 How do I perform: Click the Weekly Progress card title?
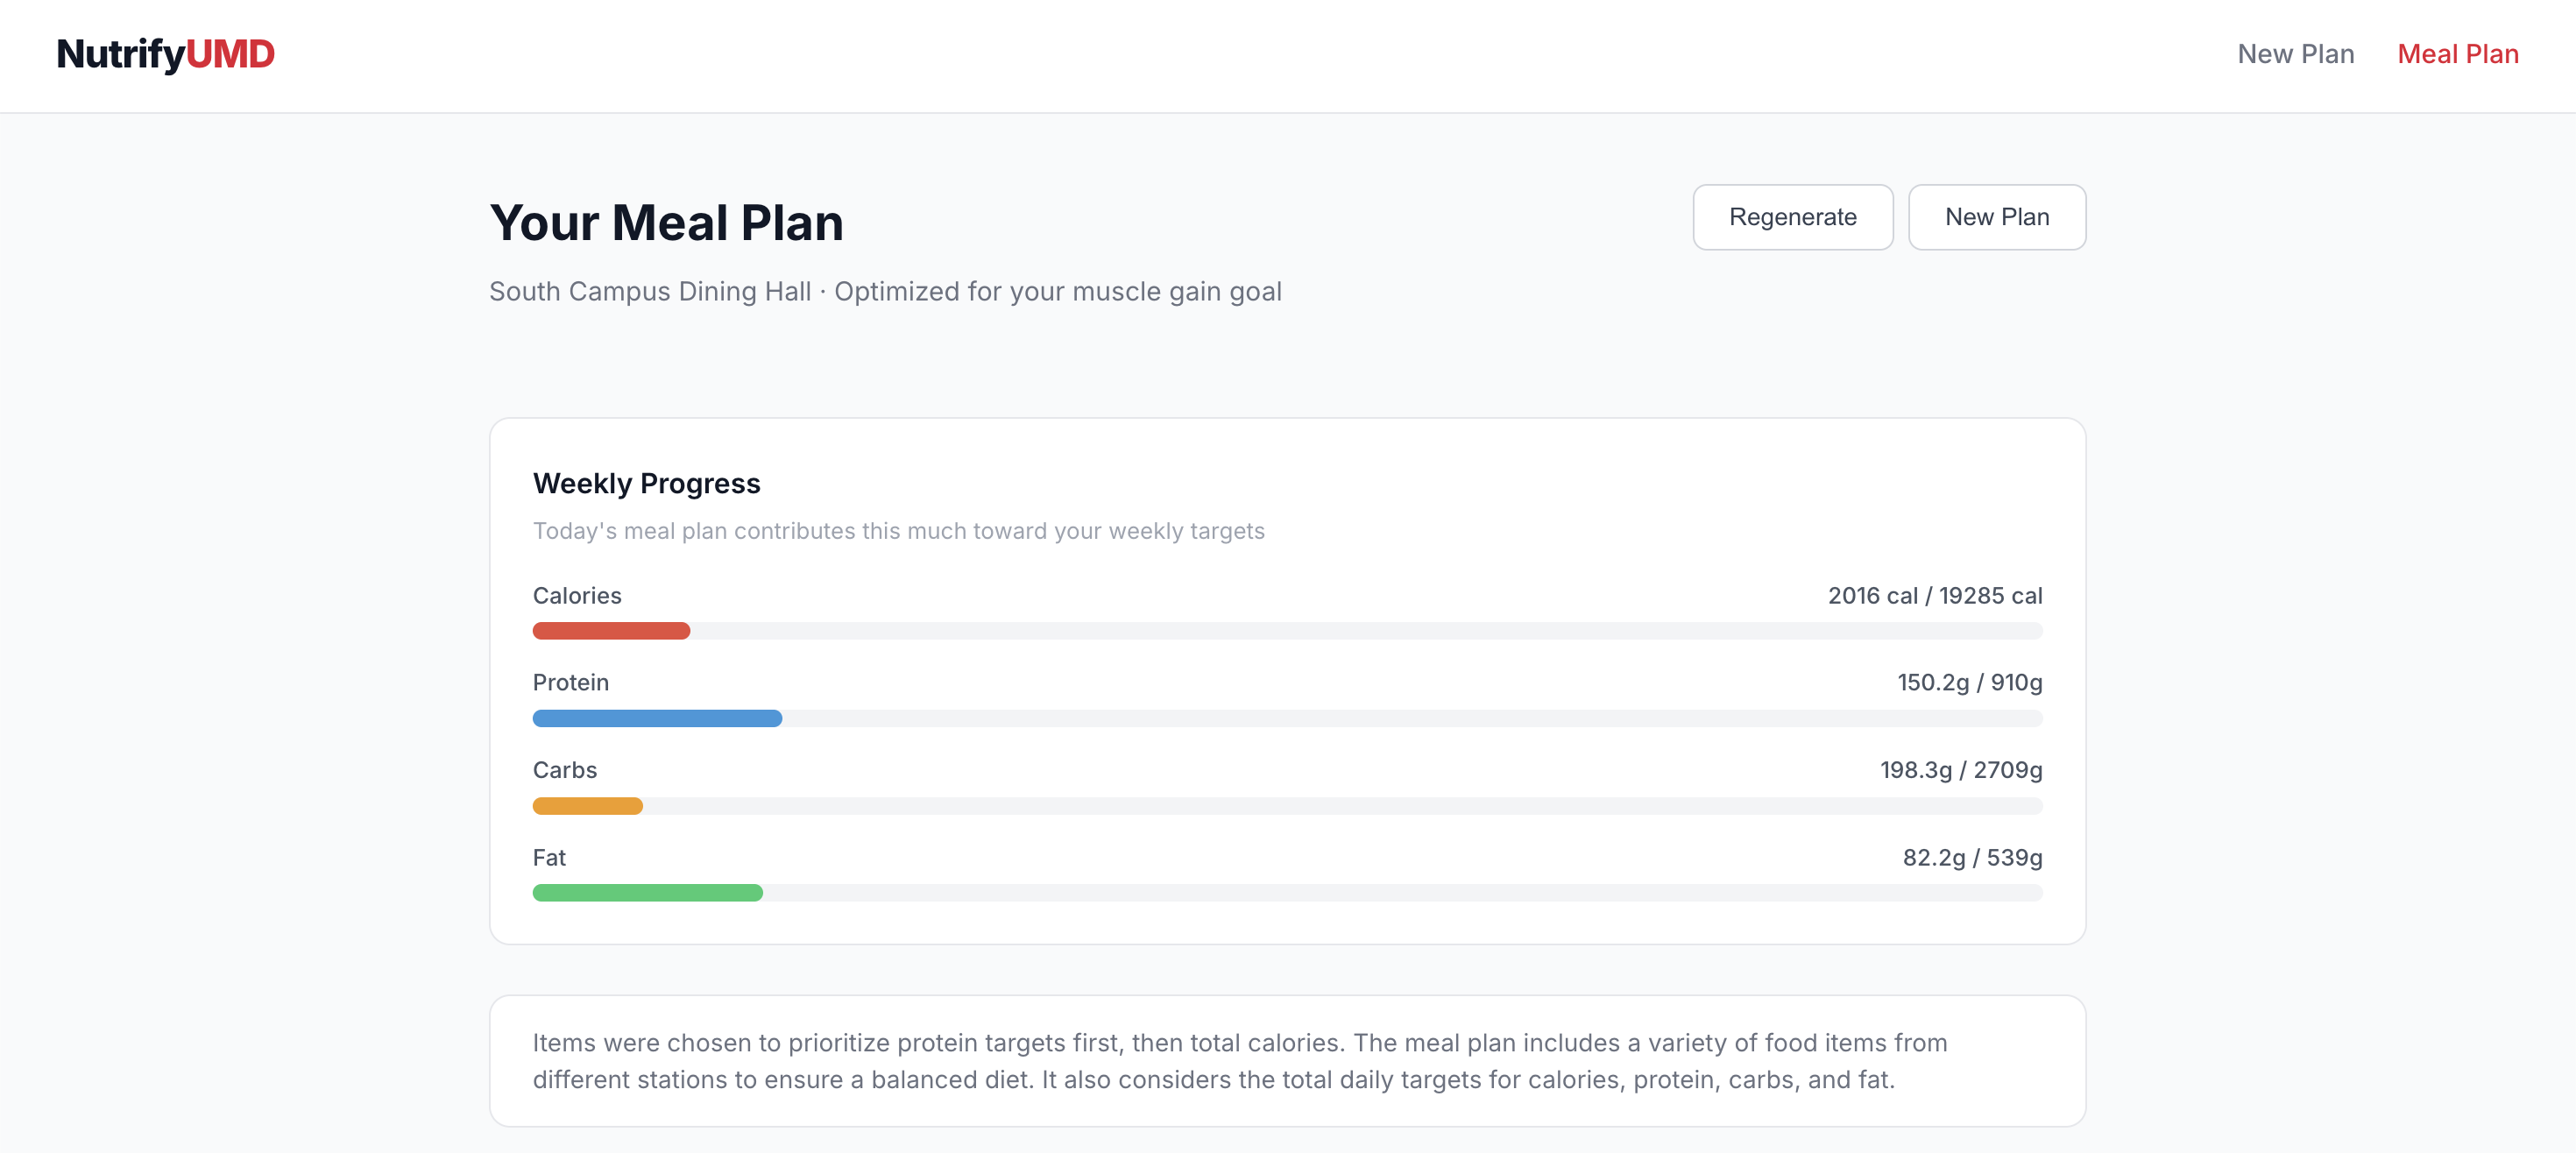(x=646, y=484)
